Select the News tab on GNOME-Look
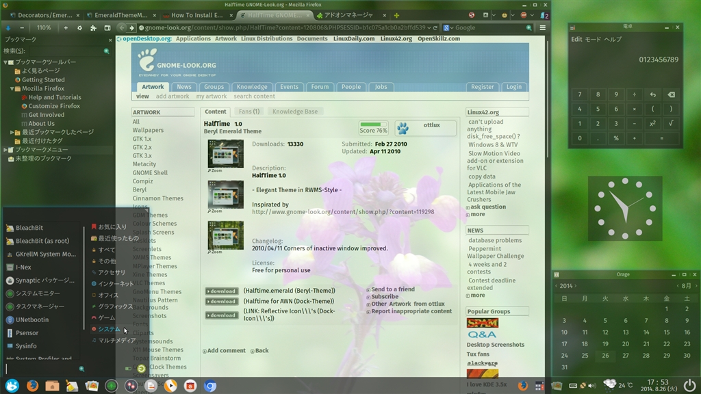701x394 pixels. tap(183, 87)
